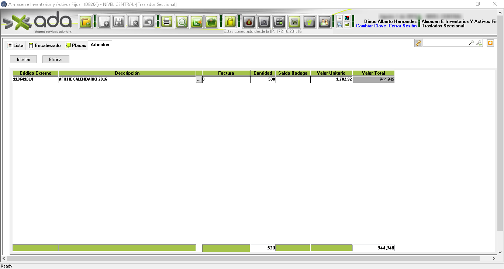Click the Cambiar Clave link

[x=371, y=26]
